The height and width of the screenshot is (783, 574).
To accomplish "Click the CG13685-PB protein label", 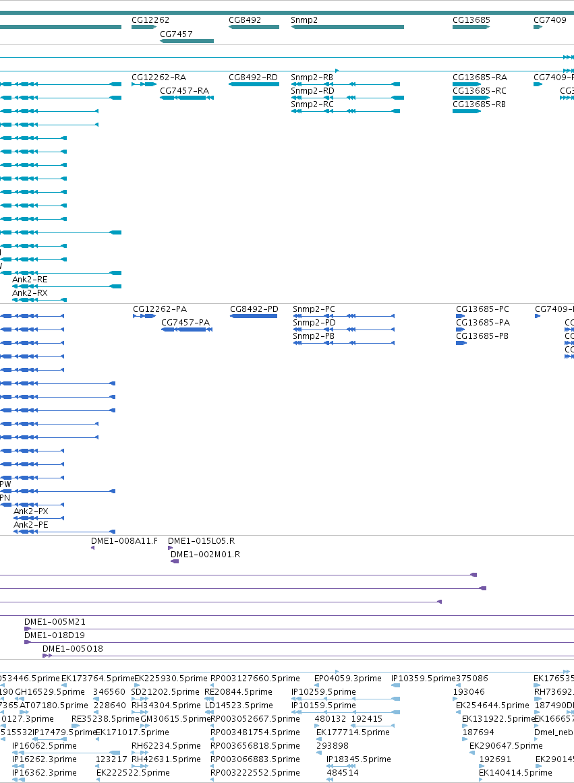I will [x=482, y=336].
